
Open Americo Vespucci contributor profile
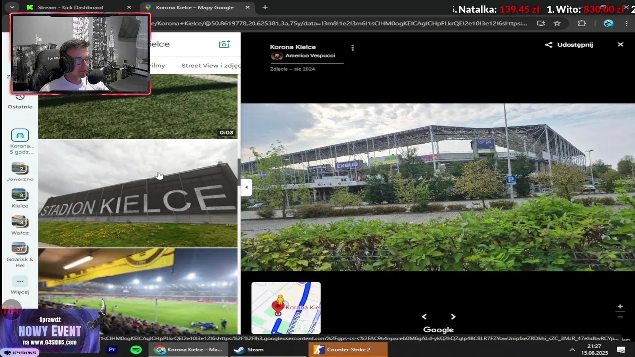pyautogui.click(x=310, y=56)
